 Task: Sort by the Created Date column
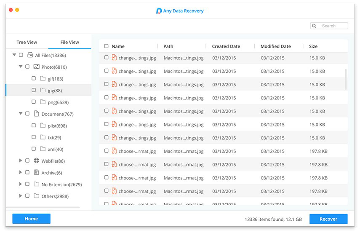[x=226, y=46]
